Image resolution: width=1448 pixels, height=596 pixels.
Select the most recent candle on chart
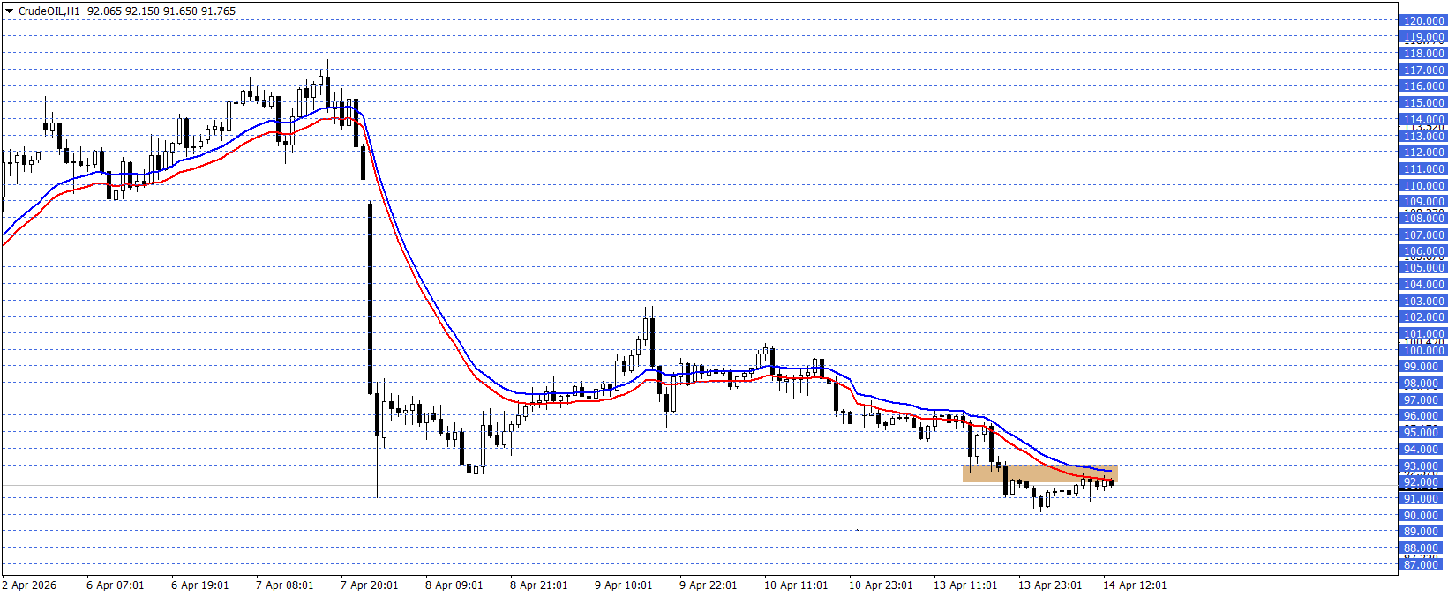tap(1112, 482)
